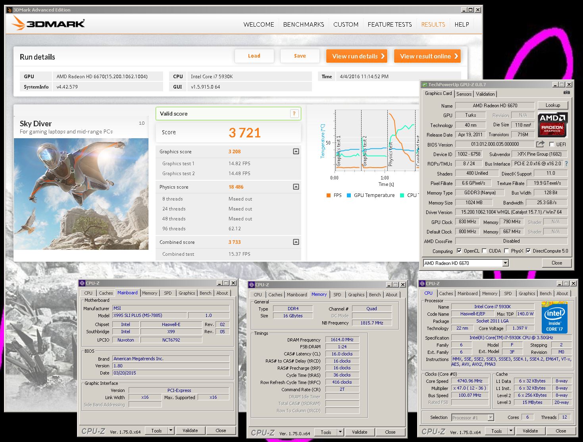The height and width of the screenshot is (442, 583).
Task: Select SPD tab in the Memory CPU-Z window
Action: pos(337,295)
